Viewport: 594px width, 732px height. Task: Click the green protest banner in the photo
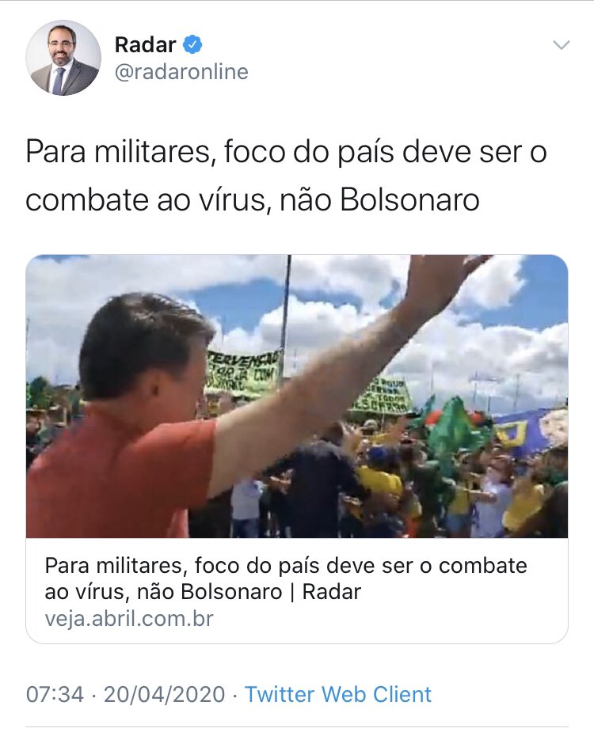click(244, 373)
